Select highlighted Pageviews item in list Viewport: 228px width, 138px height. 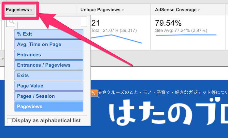(49, 106)
